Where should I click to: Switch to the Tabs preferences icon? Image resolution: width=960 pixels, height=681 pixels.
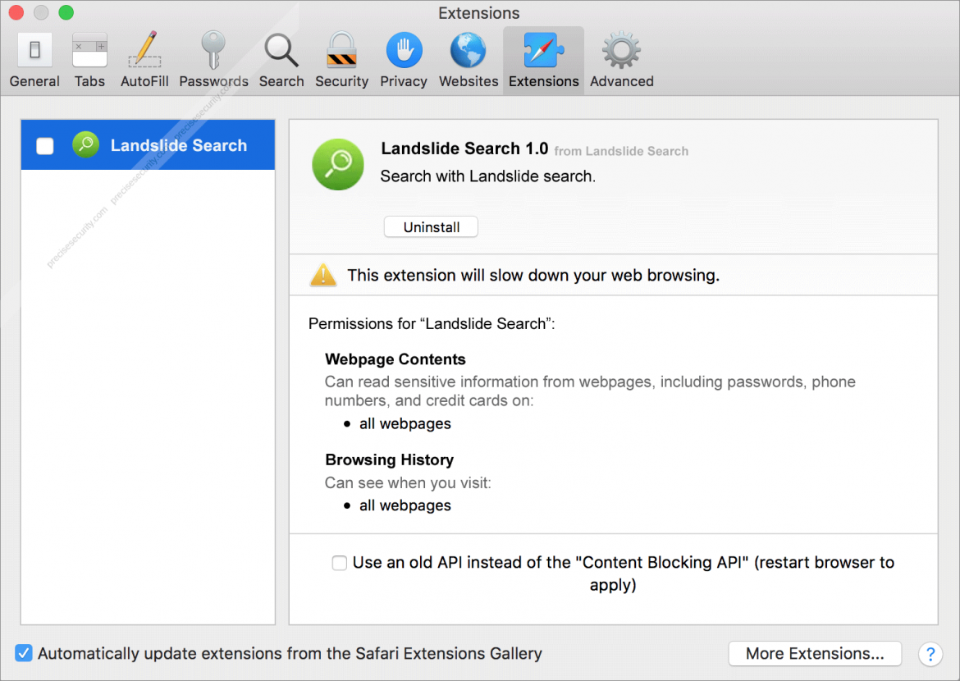(x=89, y=60)
